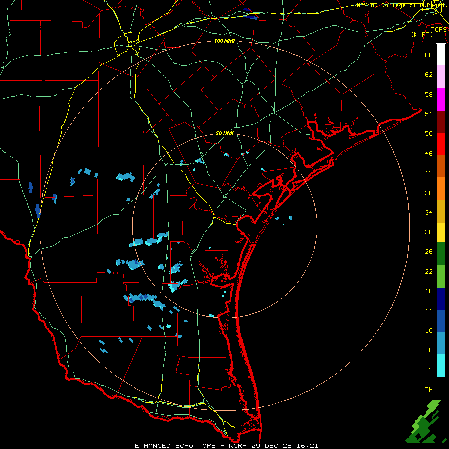Click the medium blue legend swatch
The width and height of the screenshot is (449, 449).
(441, 321)
